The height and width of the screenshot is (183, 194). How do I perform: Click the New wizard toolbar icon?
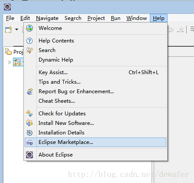8,29
